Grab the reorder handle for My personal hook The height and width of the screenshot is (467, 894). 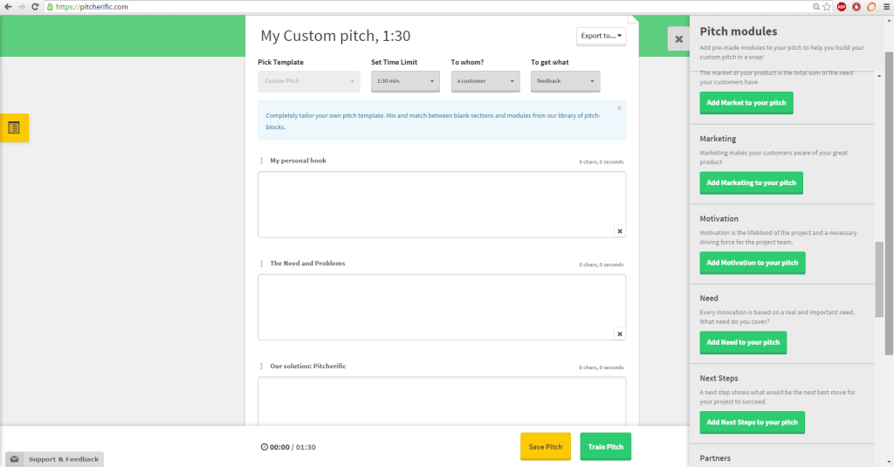[262, 161]
